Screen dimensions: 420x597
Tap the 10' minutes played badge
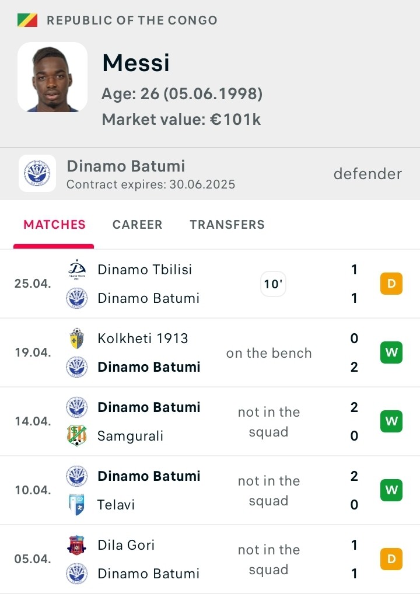click(273, 284)
